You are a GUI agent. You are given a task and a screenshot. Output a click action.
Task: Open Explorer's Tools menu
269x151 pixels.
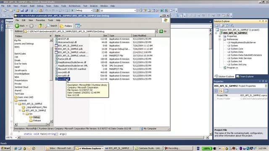(x=50, y=20)
